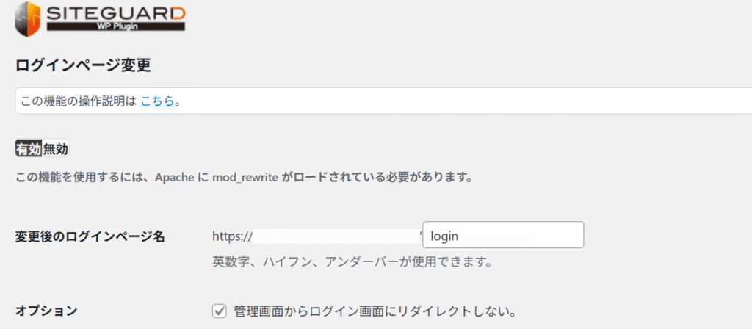Click the ログインページ変更 heading
The height and width of the screenshot is (329, 752).
point(83,65)
